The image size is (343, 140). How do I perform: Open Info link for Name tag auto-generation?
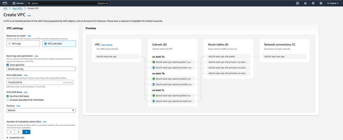pyautogui.click(x=36, y=56)
